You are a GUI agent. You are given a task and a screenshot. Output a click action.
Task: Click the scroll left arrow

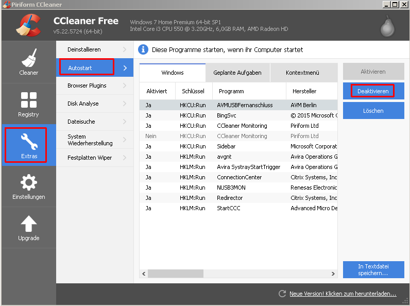click(144, 274)
